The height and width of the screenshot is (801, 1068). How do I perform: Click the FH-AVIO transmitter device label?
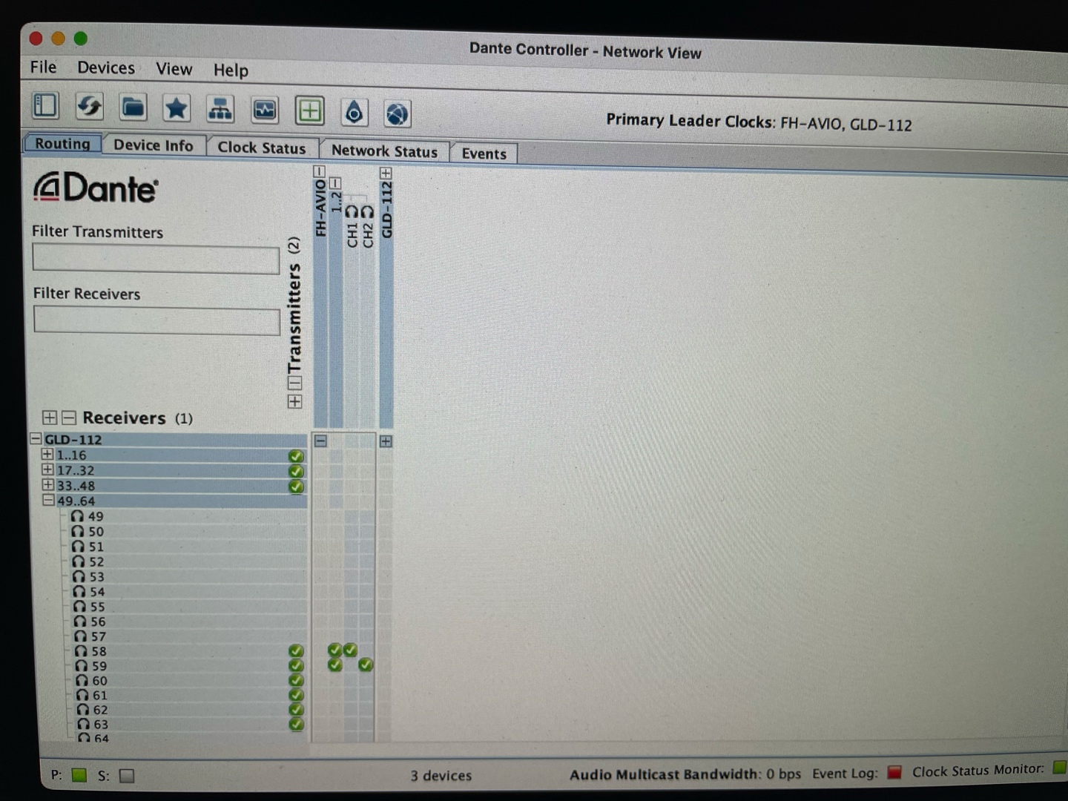pos(320,208)
